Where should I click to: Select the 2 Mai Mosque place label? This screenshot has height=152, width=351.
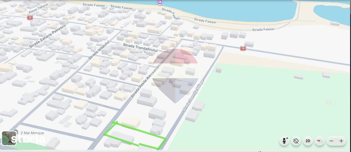point(32,133)
